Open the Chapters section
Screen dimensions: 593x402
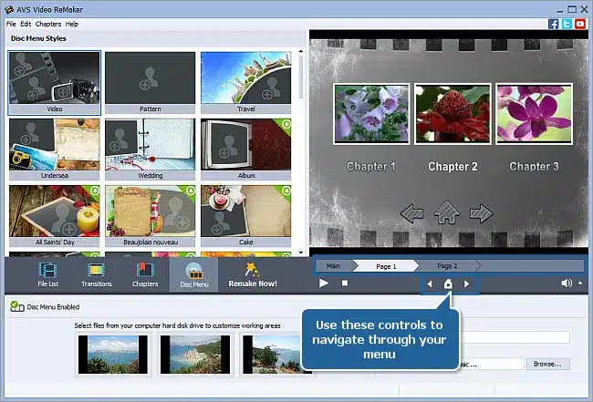(145, 274)
